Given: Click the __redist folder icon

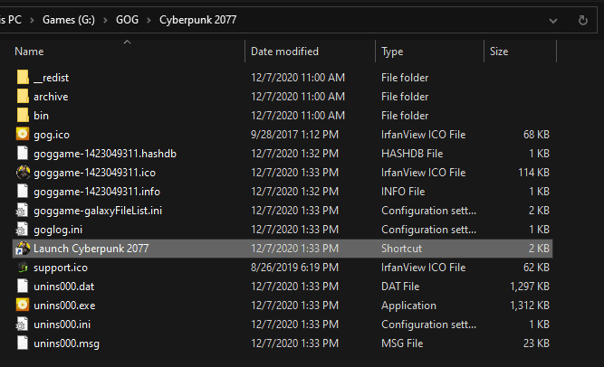Looking at the screenshot, I should (23, 78).
